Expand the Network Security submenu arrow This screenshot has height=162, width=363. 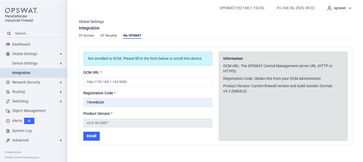tap(61, 82)
